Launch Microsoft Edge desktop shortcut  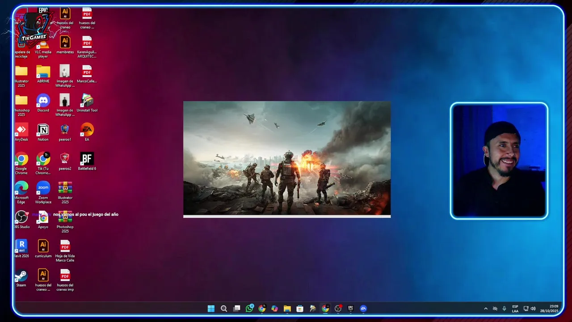point(21,193)
